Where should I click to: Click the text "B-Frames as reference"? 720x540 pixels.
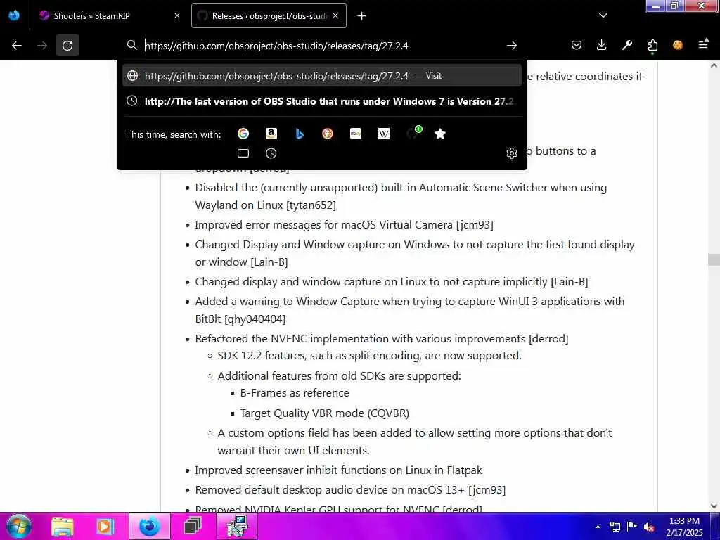[295, 393]
